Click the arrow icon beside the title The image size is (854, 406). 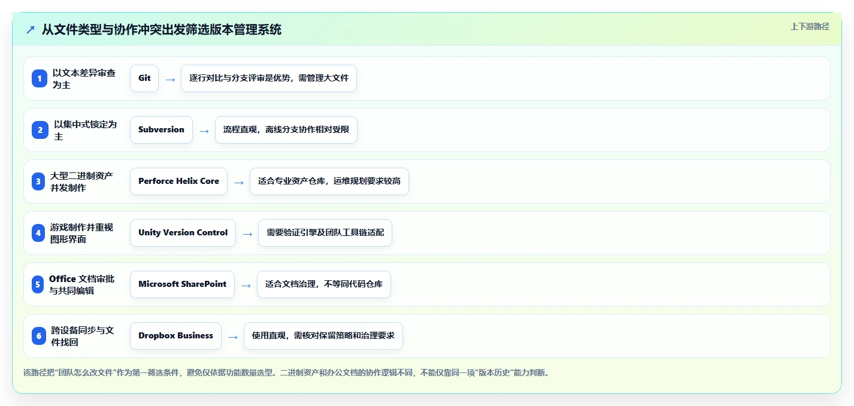click(31, 29)
